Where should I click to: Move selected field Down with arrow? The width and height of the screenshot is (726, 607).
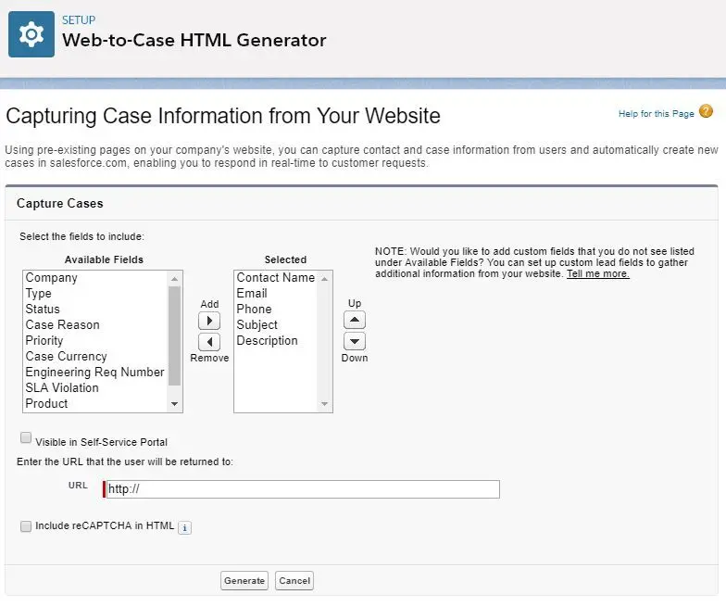pyautogui.click(x=355, y=341)
